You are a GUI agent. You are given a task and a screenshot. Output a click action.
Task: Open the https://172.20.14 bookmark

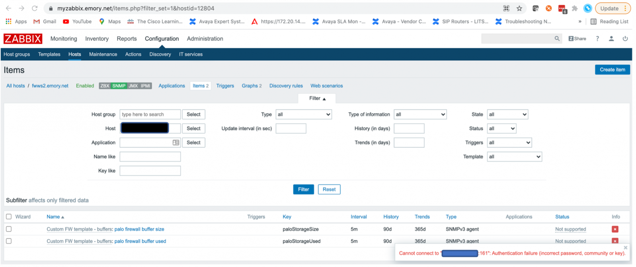[x=279, y=21]
